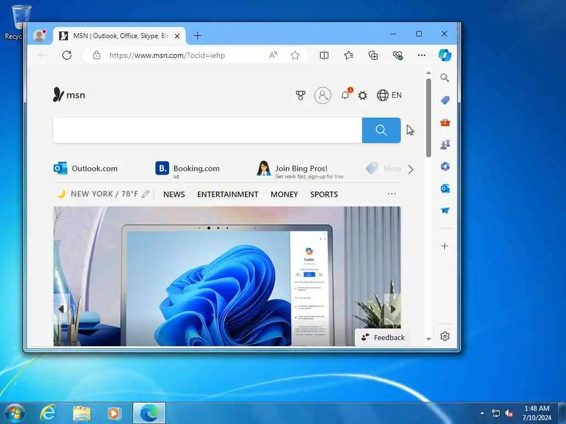Open the sidebar Tools briefcase icon

445,123
